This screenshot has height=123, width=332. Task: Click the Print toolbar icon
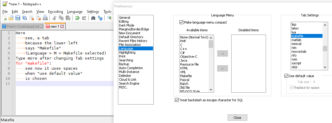pos(45,18)
